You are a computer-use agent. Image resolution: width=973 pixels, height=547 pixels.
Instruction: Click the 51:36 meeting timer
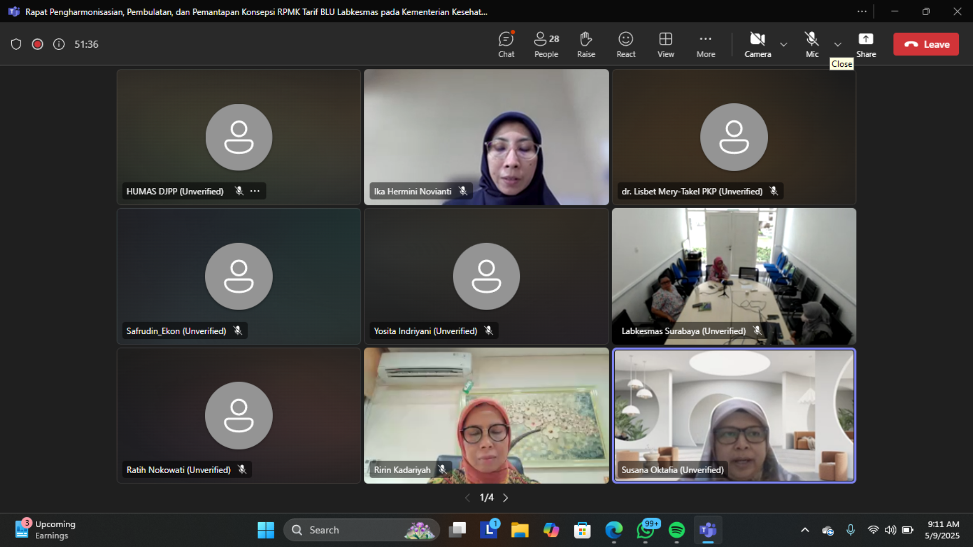(86, 45)
